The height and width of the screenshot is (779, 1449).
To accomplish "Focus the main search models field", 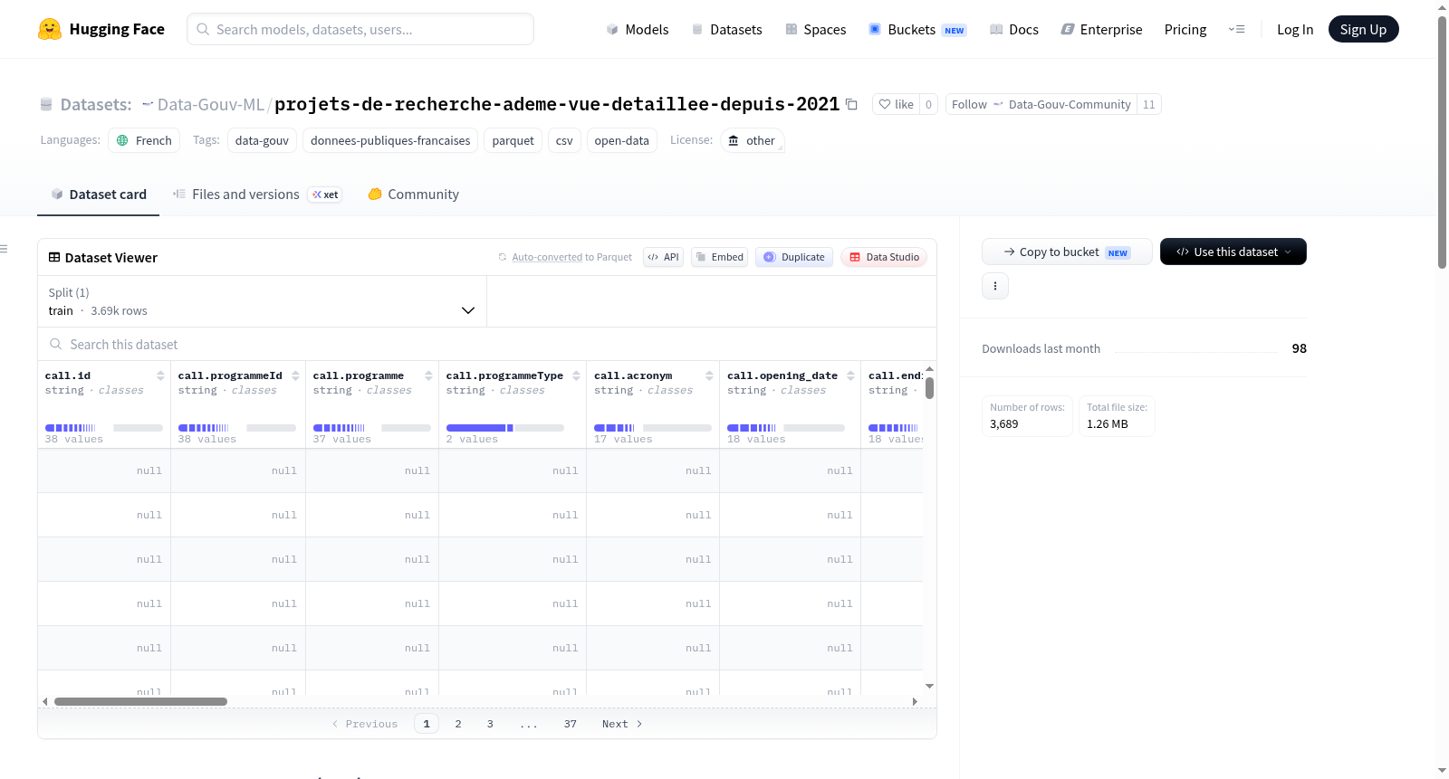I will (x=360, y=29).
